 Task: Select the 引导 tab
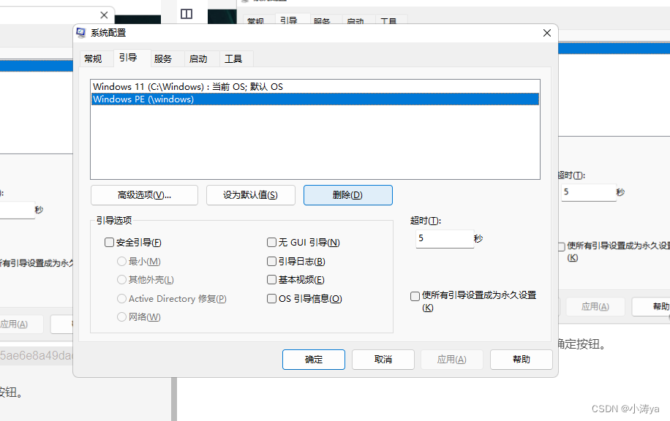[128, 58]
